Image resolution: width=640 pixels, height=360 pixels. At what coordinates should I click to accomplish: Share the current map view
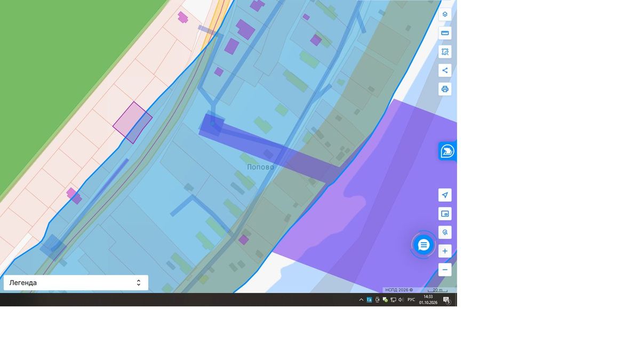[x=445, y=70]
